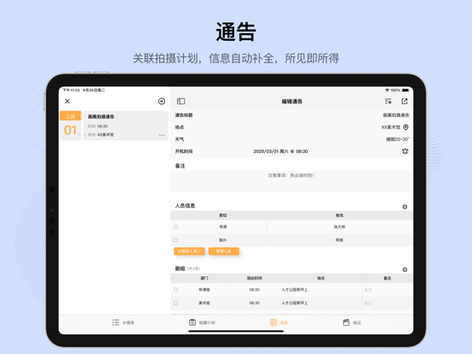Tap the 三月 01 date badge

70,126
